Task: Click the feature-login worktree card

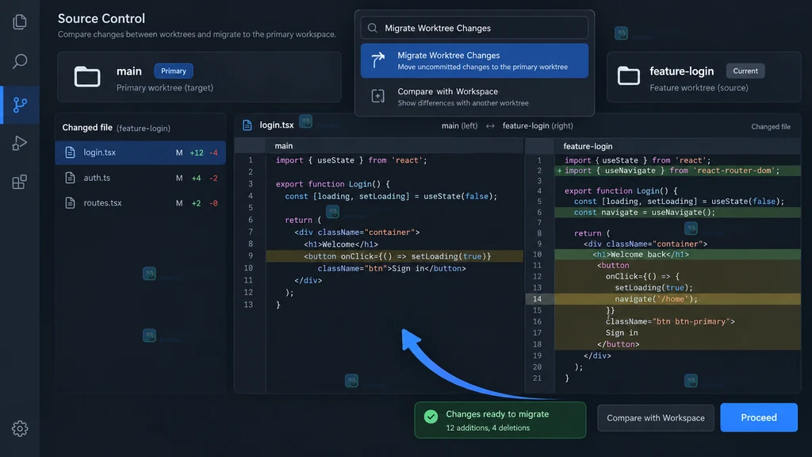Action: tap(704, 77)
